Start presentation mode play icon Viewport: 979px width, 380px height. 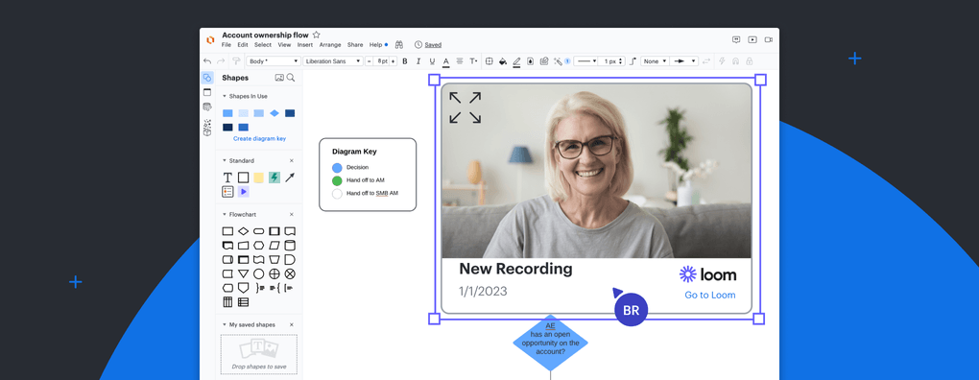click(752, 39)
